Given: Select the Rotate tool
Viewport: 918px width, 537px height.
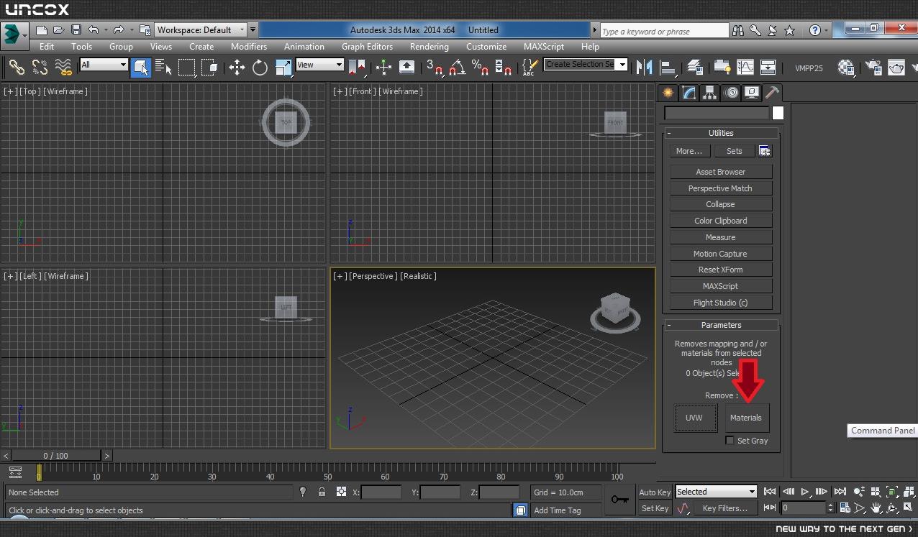Looking at the screenshot, I should [x=260, y=68].
